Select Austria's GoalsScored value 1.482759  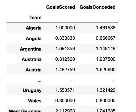point(65,70)
